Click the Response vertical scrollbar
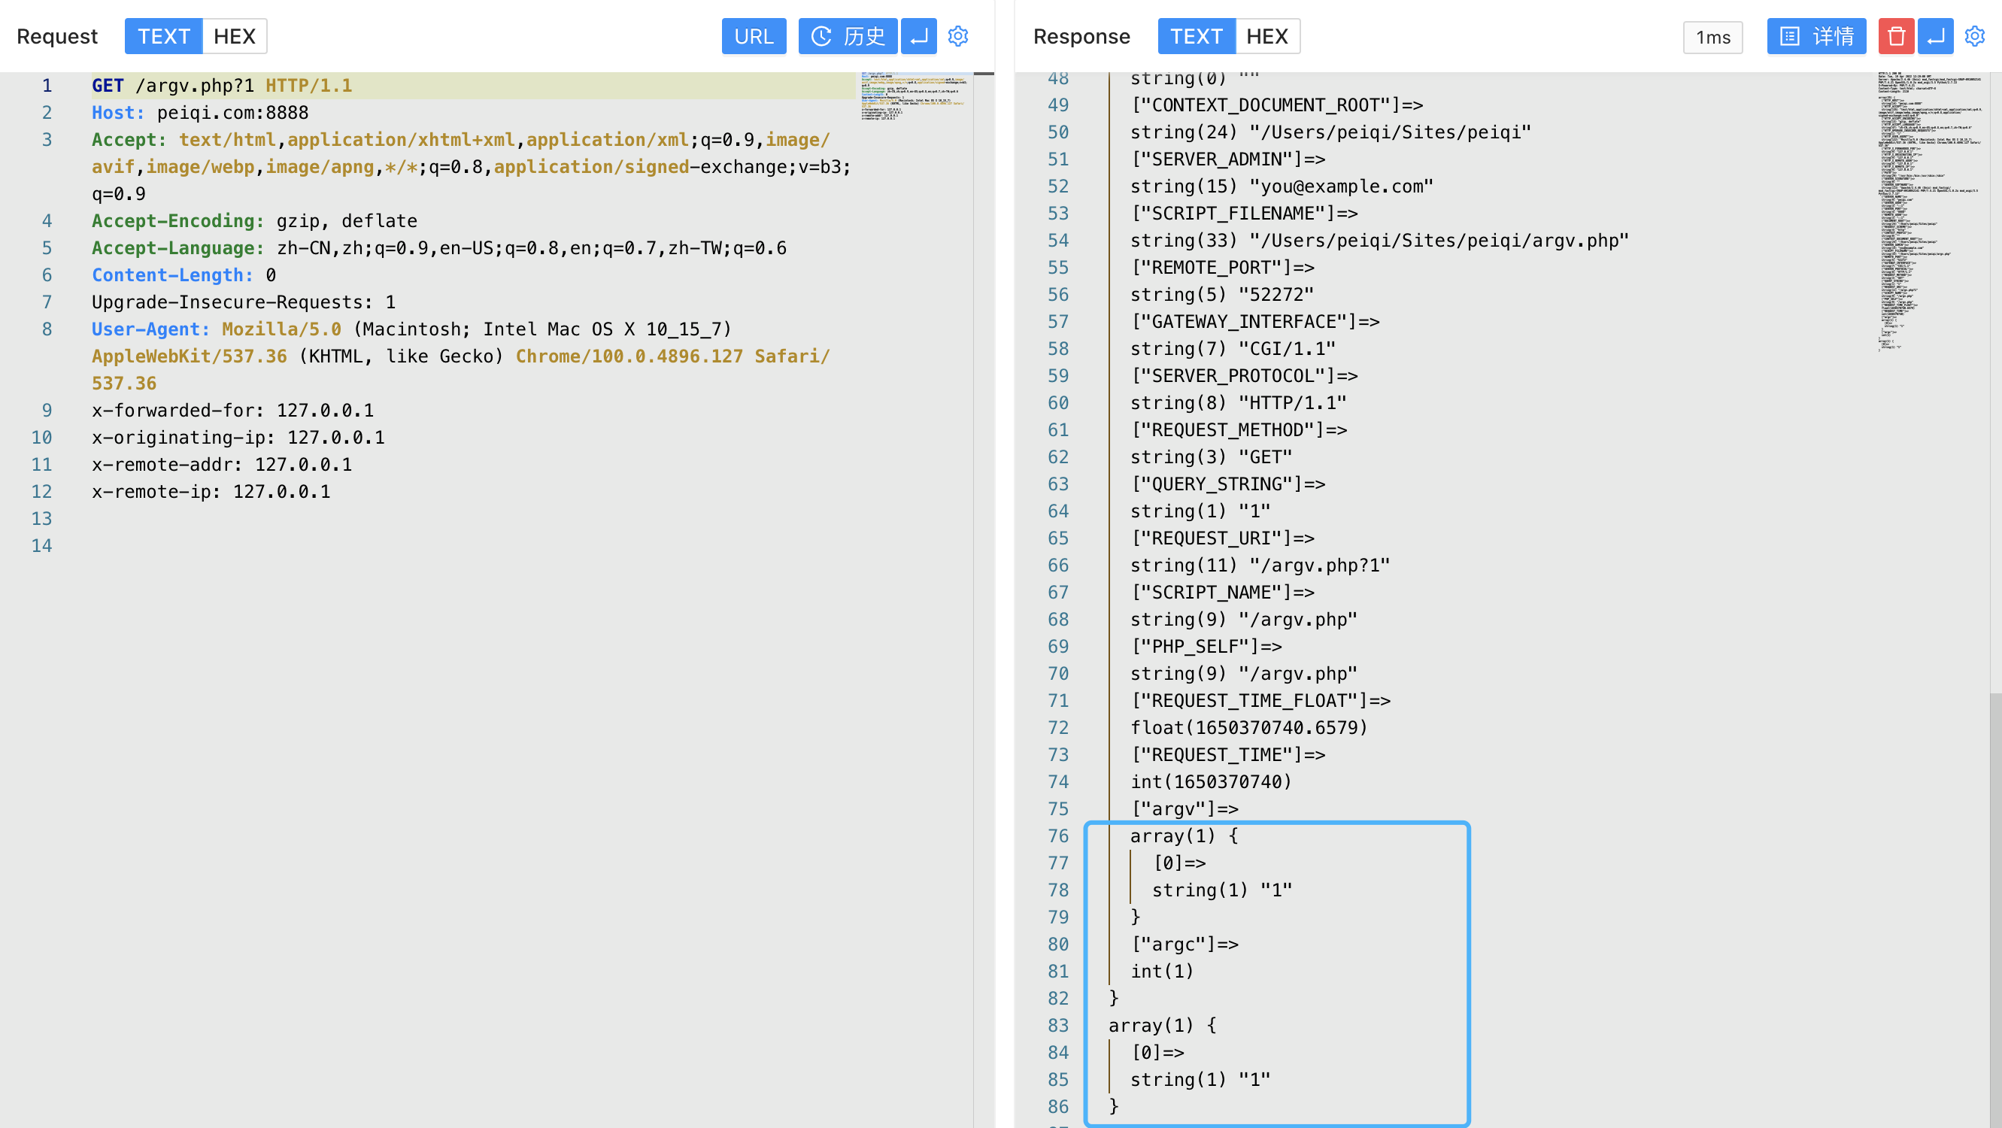The width and height of the screenshot is (2002, 1128). click(1996, 909)
